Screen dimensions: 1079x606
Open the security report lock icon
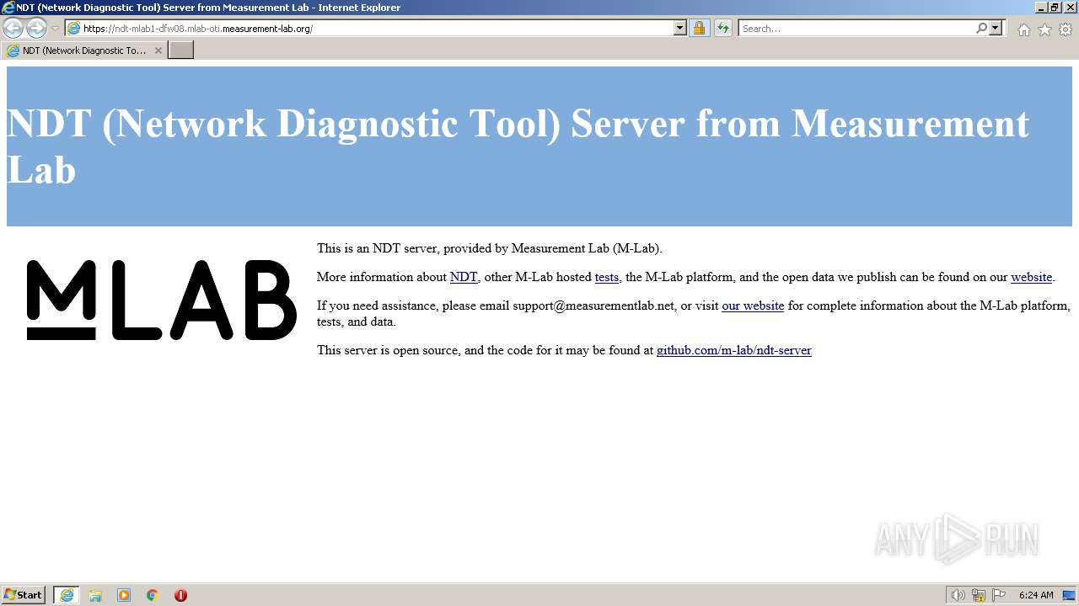pos(699,29)
